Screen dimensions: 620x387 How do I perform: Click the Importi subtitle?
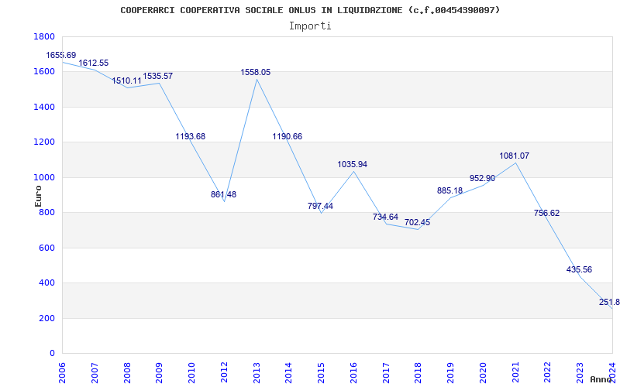tap(310, 26)
